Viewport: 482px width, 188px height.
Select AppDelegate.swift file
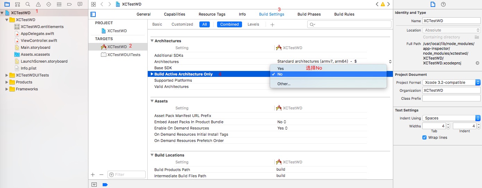(37, 34)
